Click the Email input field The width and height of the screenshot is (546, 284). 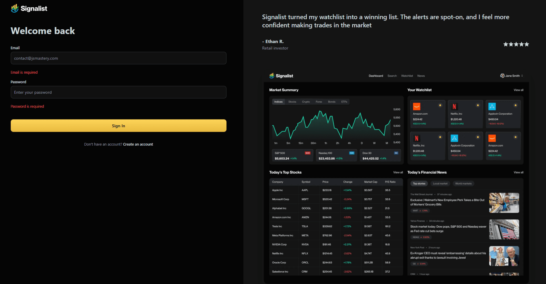click(x=119, y=58)
